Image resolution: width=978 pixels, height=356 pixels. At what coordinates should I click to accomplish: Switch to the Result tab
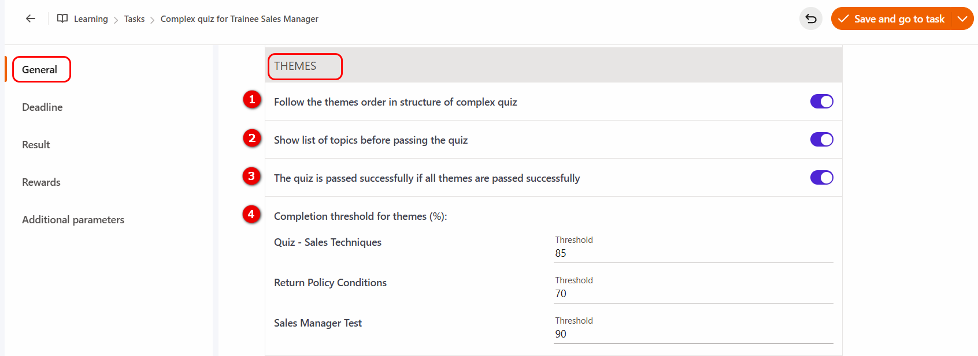[36, 145]
